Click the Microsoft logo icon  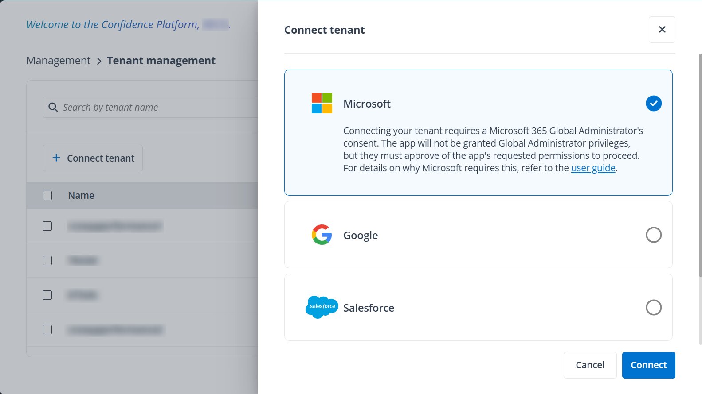coord(322,103)
